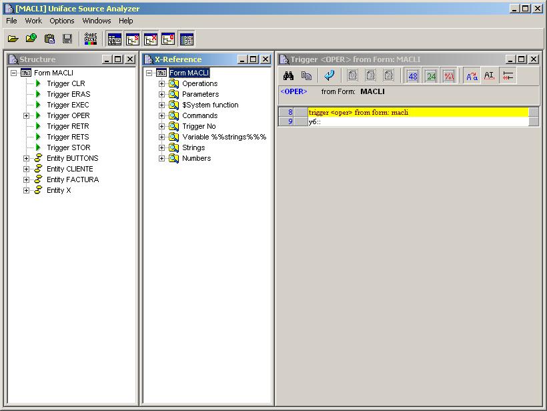The image size is (547, 411).
Task: Select Trigger CLR in the Structure tree
Action: pyautogui.click(x=66, y=84)
